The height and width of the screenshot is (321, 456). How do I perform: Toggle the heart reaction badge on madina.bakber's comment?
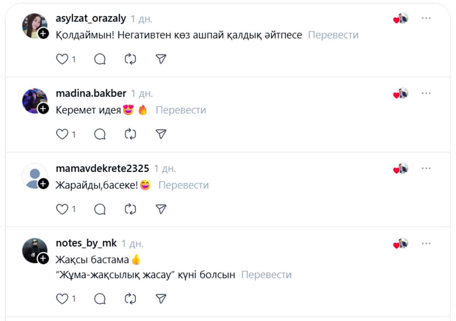(400, 93)
